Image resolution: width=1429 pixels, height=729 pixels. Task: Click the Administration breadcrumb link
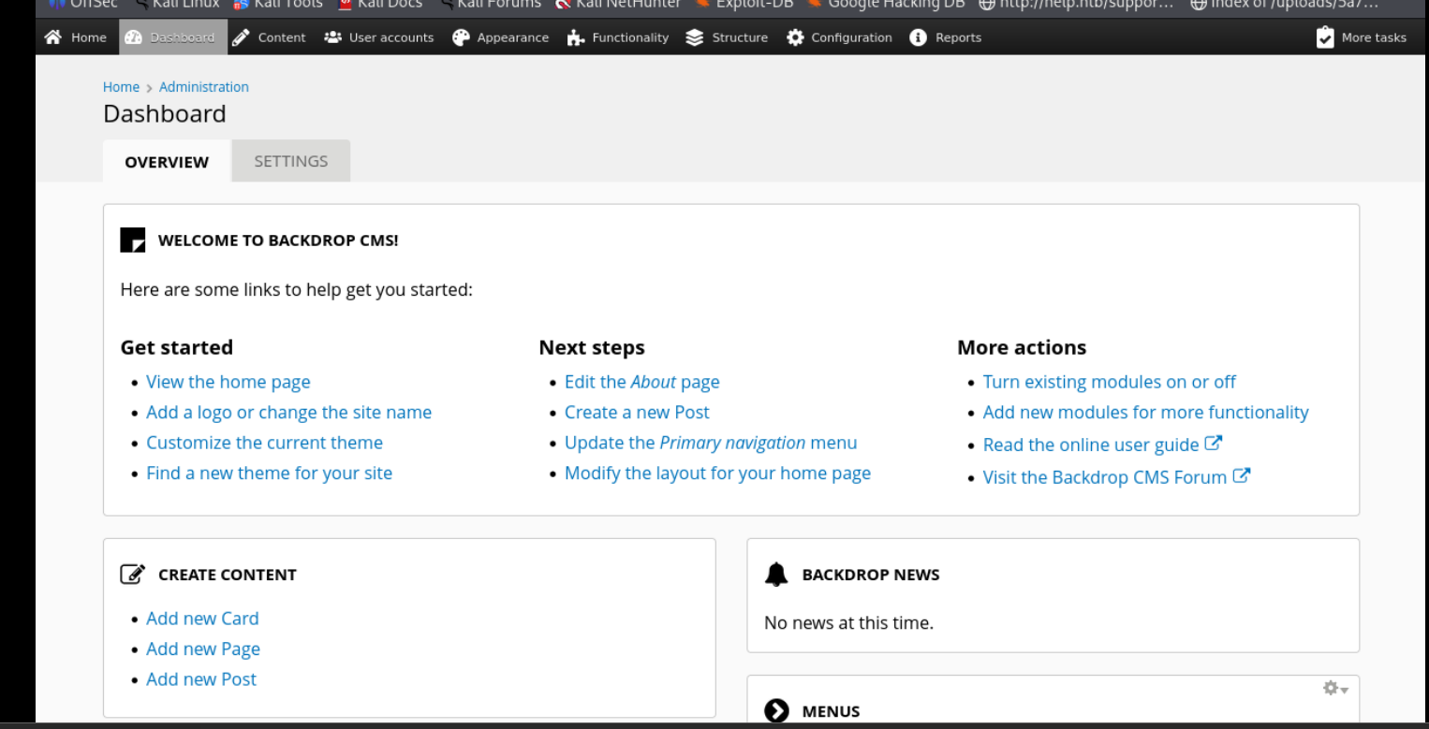[203, 87]
